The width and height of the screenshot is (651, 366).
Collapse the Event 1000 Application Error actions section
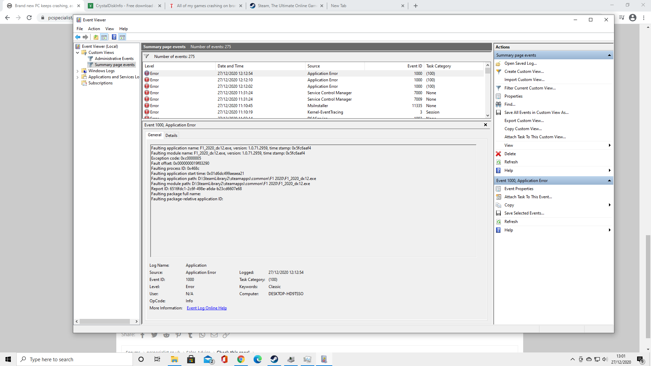tap(609, 181)
